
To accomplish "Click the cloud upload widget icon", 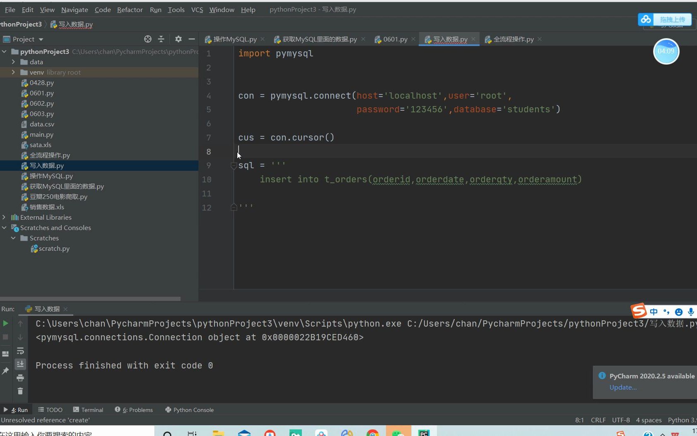I will [x=646, y=19].
